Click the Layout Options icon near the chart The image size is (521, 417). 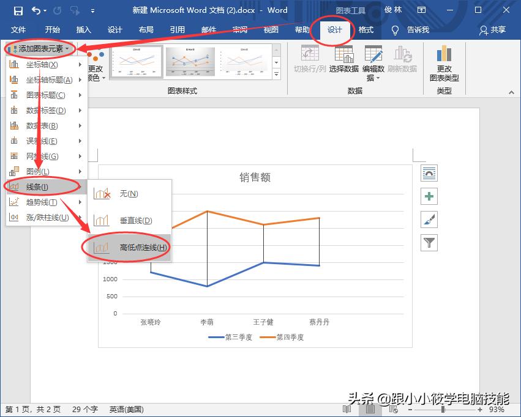coord(429,173)
